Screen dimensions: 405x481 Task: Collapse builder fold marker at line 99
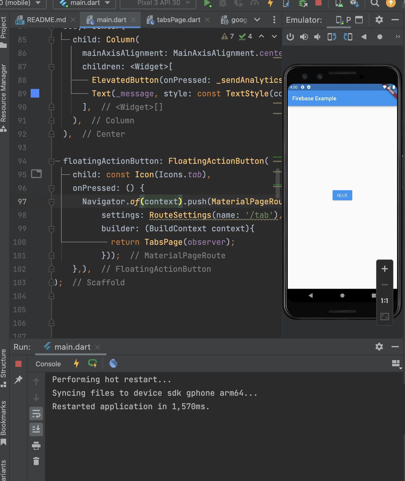[x=52, y=229]
